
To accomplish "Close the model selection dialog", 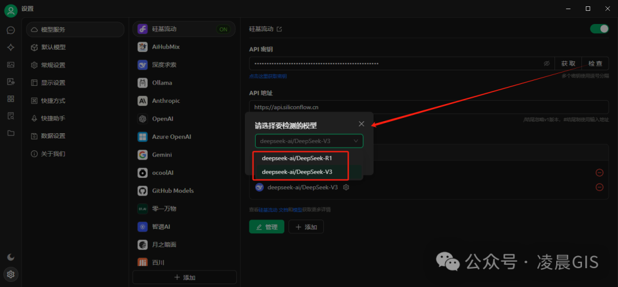I will click(362, 124).
